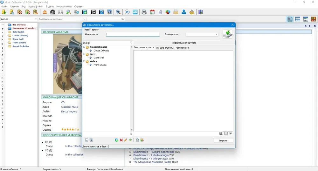Click the tree scrollbar down arrow

pyautogui.click(x=131, y=130)
